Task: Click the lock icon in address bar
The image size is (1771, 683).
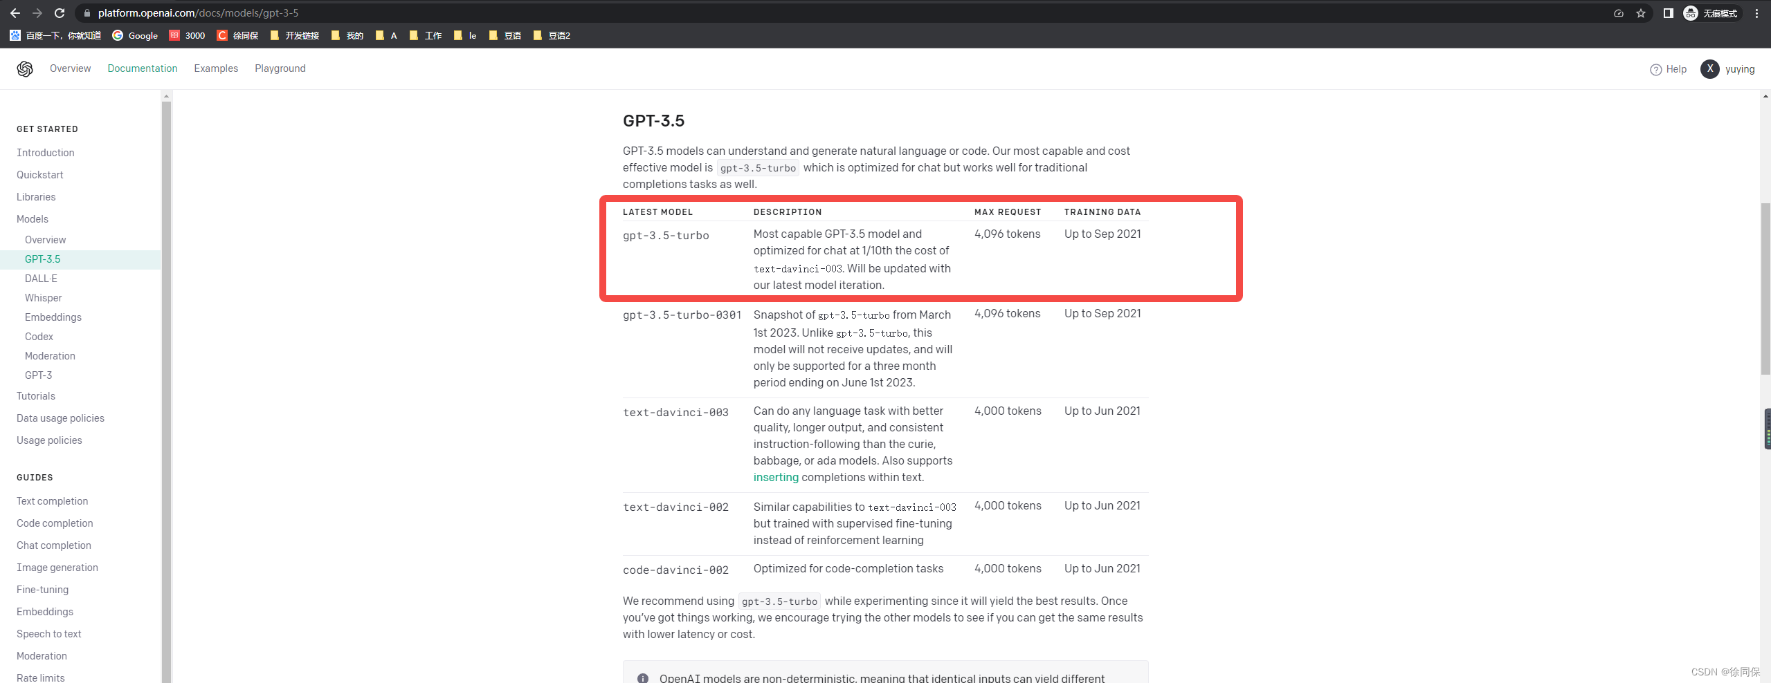Action: pyautogui.click(x=87, y=13)
